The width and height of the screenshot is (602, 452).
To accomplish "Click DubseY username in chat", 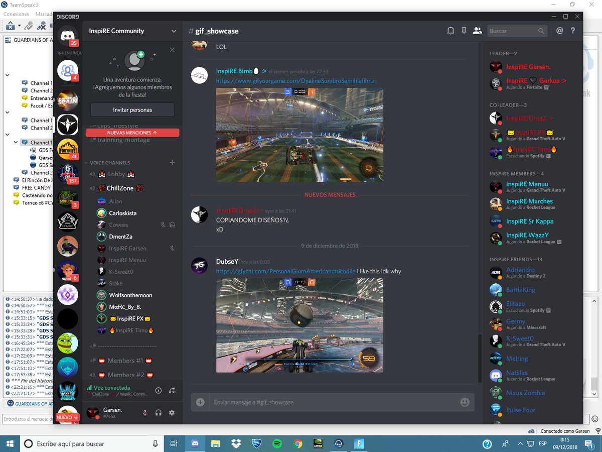I will [x=227, y=261].
